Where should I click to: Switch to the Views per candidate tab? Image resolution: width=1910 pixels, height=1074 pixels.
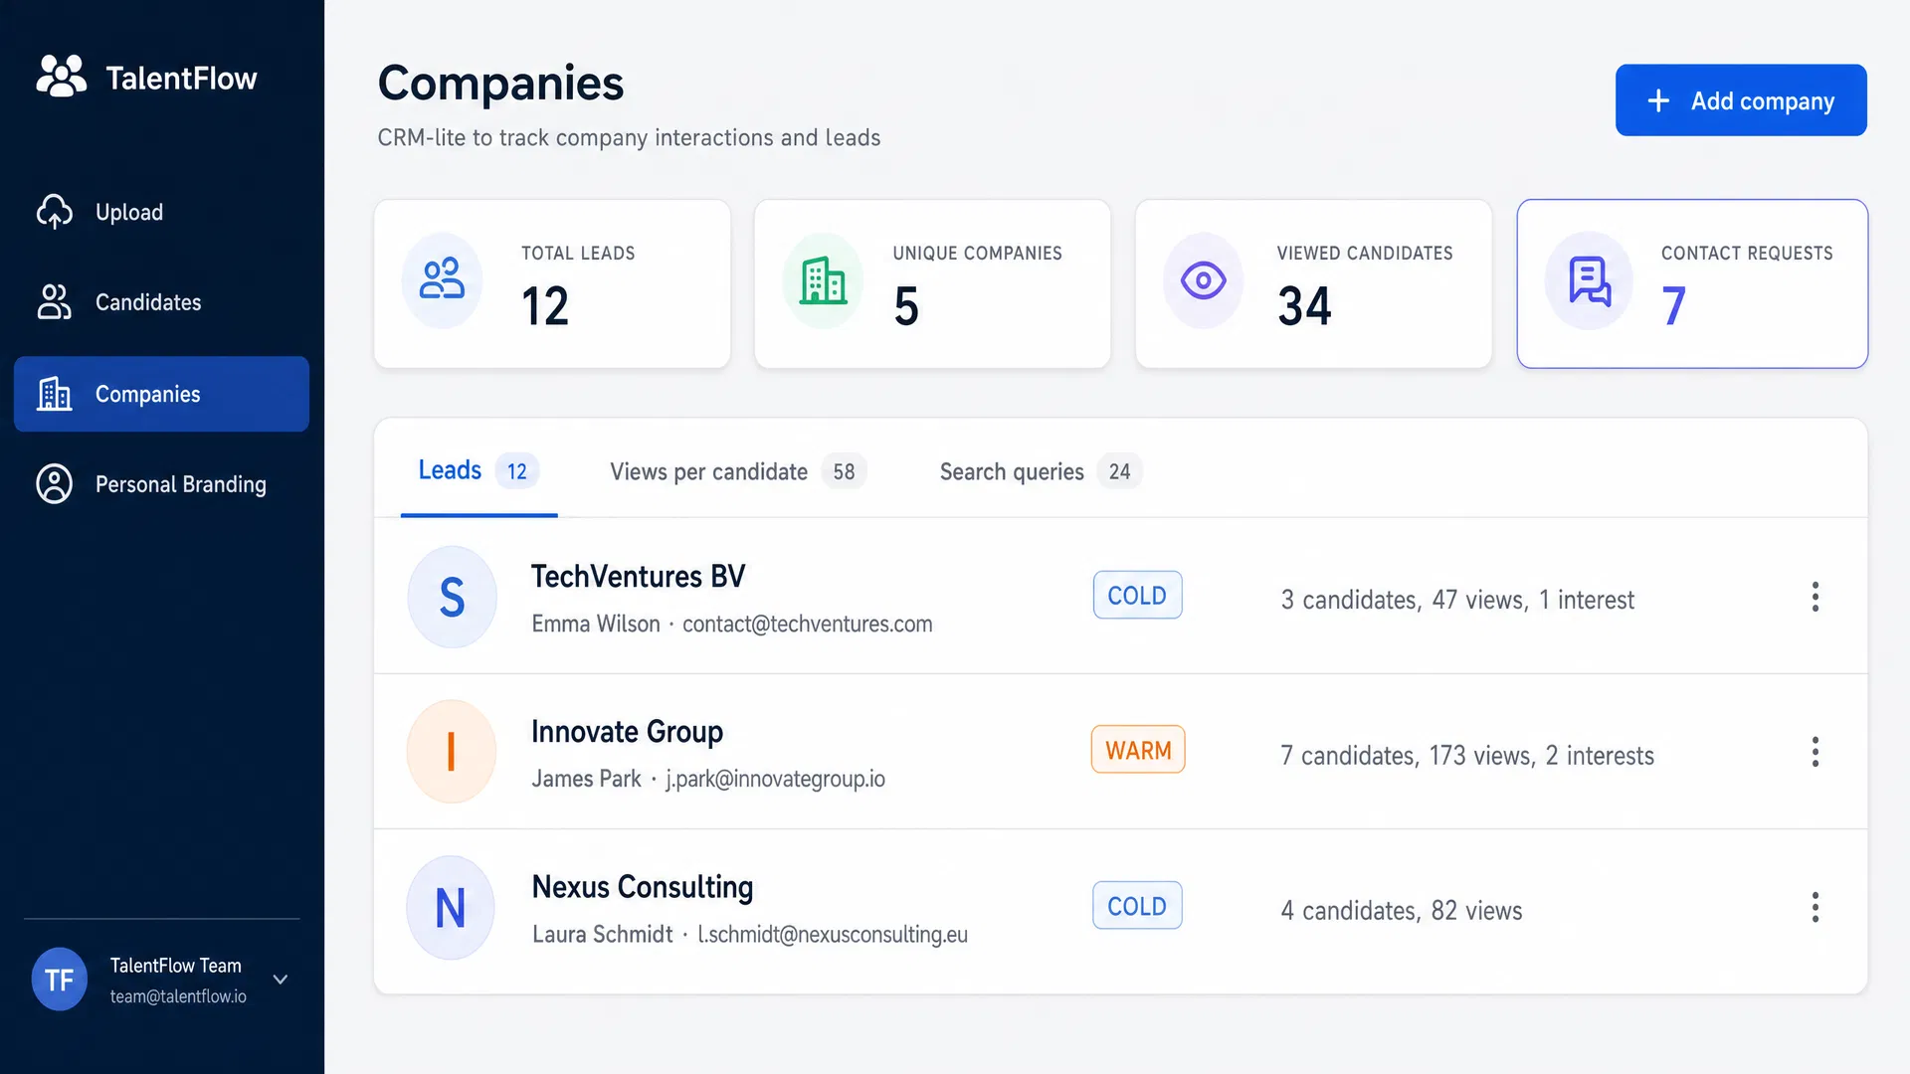pyautogui.click(x=737, y=471)
